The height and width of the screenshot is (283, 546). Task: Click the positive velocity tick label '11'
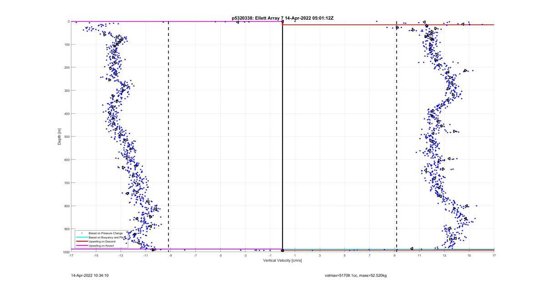point(419,256)
